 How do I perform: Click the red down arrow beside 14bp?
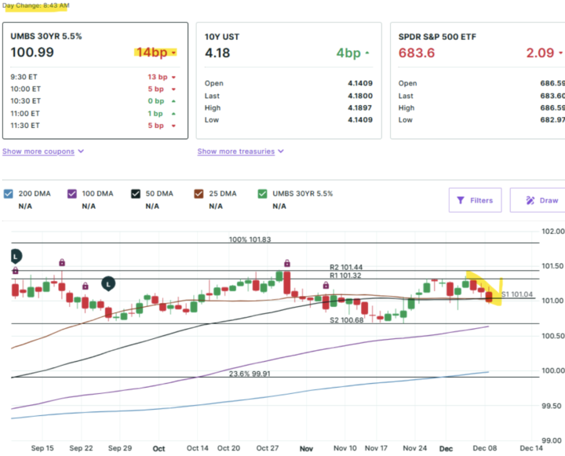(x=173, y=53)
